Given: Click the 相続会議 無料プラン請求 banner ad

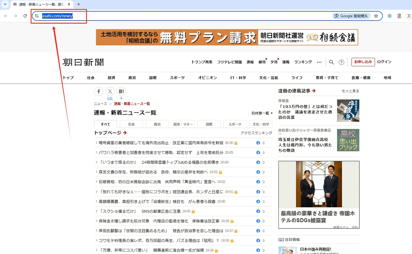Looking at the screenshot, I should tap(227, 37).
